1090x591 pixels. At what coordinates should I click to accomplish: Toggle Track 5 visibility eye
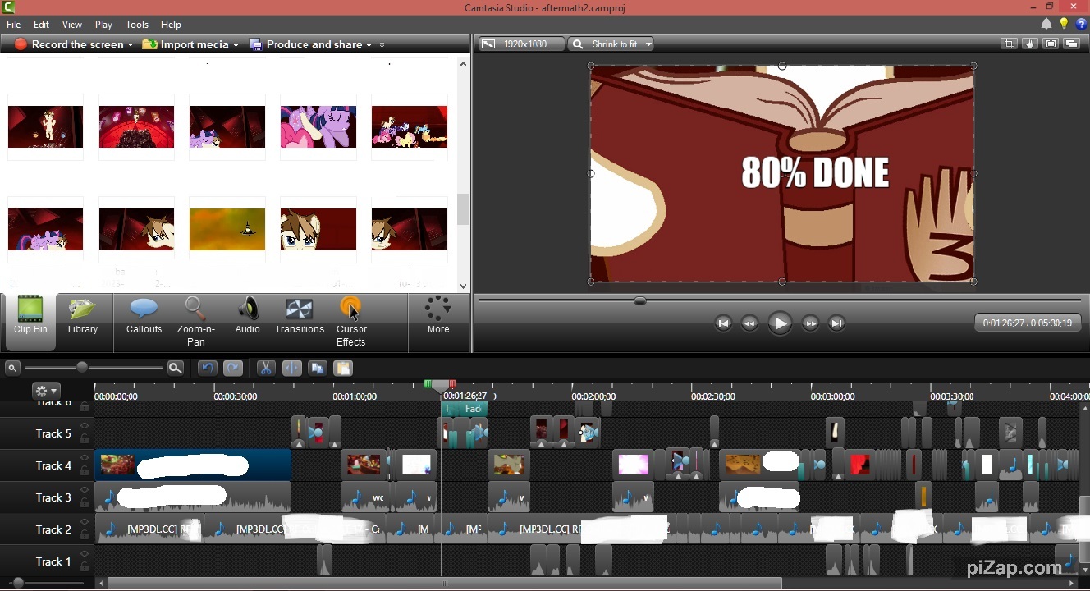(x=85, y=428)
